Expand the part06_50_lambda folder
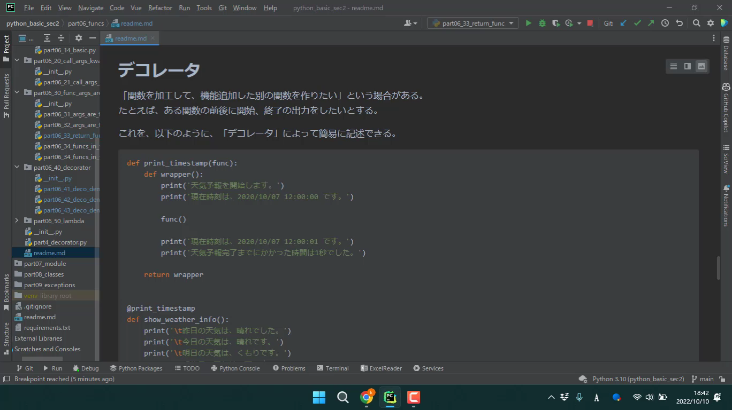732x410 pixels. [17, 220]
